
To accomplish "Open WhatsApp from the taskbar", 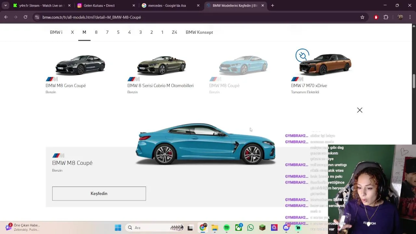I will (x=250, y=228).
